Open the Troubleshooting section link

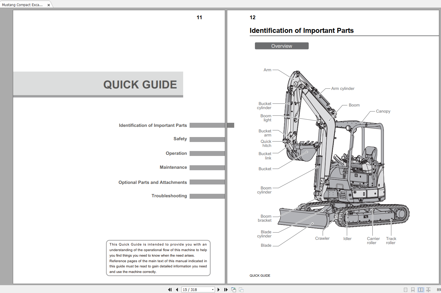(169, 196)
